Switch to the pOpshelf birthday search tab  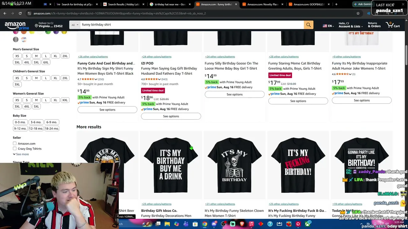click(76, 4)
